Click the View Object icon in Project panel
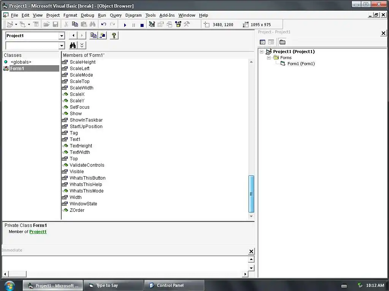The image size is (389, 291). [x=271, y=42]
